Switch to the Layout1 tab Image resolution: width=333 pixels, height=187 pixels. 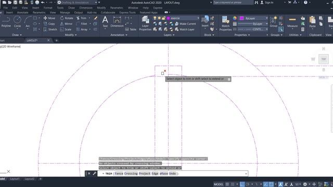tap(15, 179)
